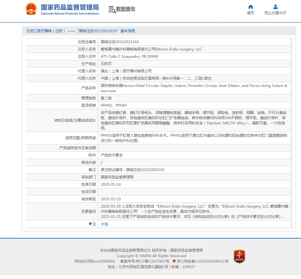
Task: Select the 有效期至 row label
Action: click(x=89, y=199)
